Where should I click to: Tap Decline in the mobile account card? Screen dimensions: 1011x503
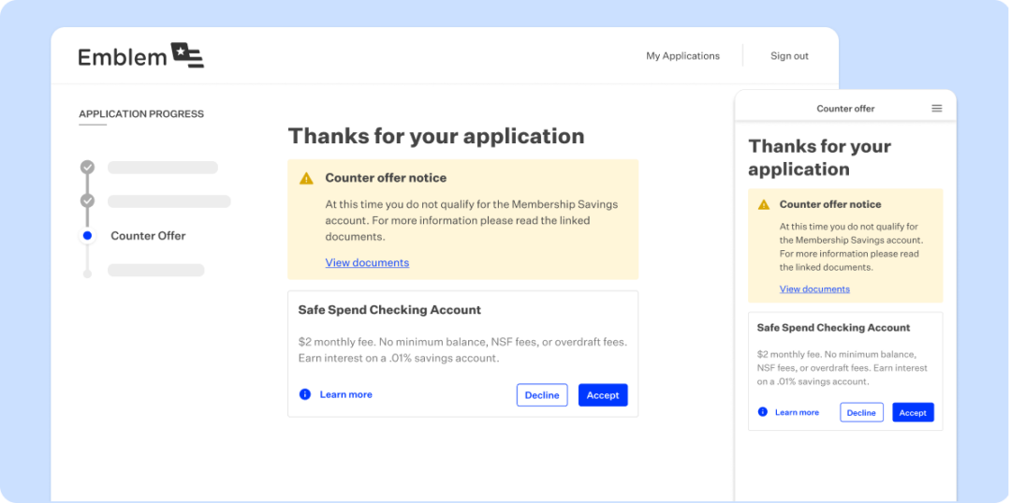pyautogui.click(x=861, y=412)
